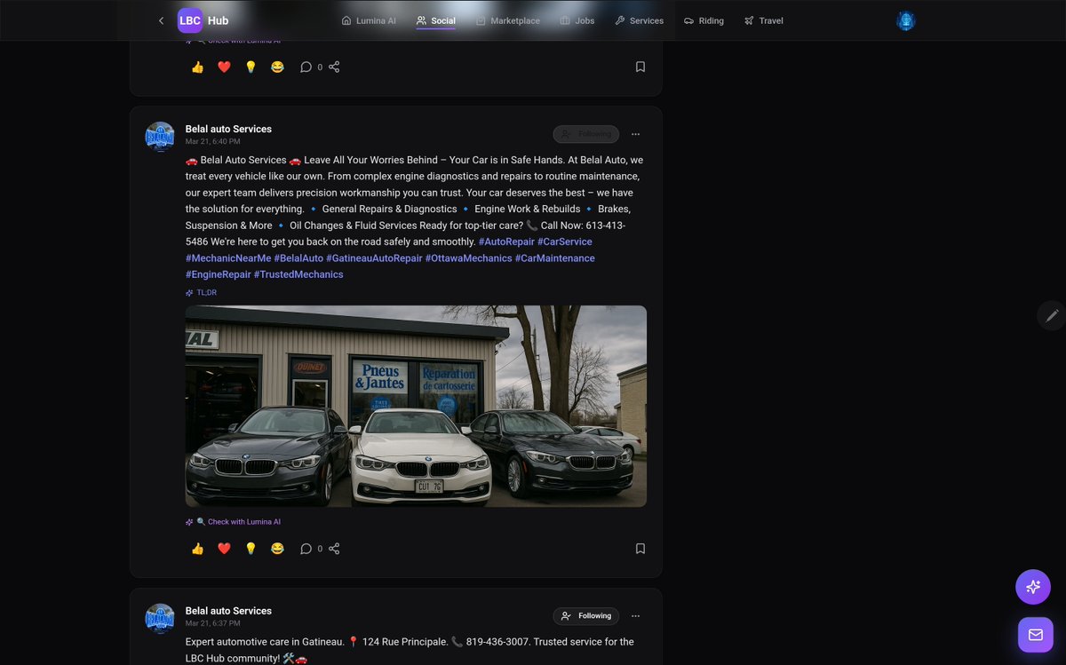The width and height of the screenshot is (1066, 665).
Task: Open the Marketplace tab
Action: (x=507, y=20)
